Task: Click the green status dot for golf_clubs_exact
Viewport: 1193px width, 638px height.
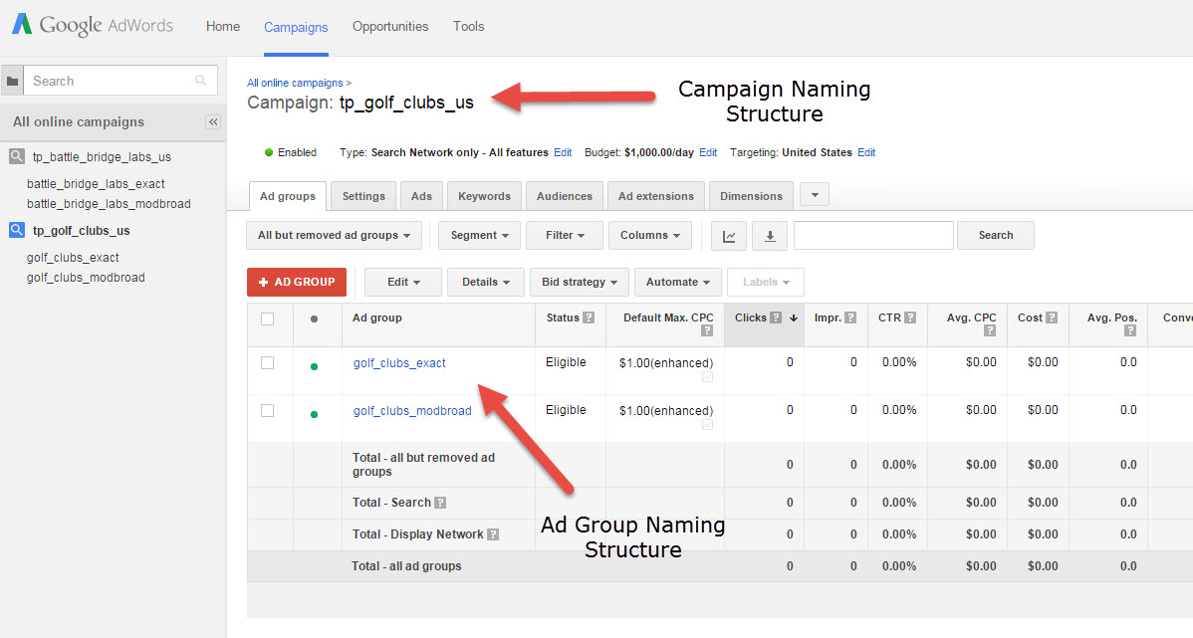Action: pos(315,366)
